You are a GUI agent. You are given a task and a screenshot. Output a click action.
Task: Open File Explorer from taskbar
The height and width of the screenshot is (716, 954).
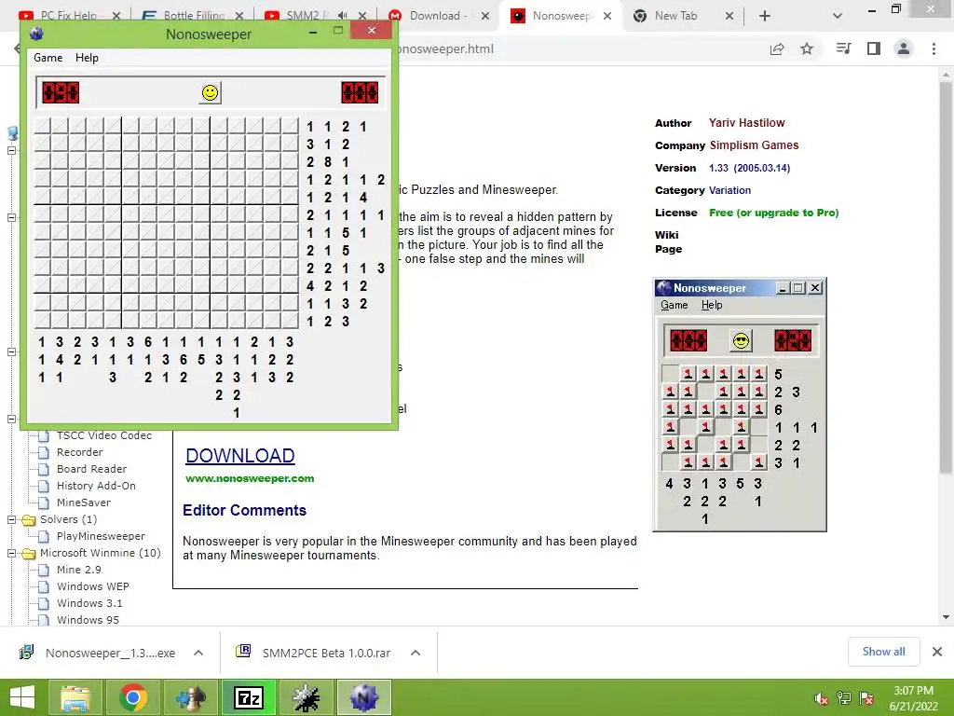tap(75, 697)
